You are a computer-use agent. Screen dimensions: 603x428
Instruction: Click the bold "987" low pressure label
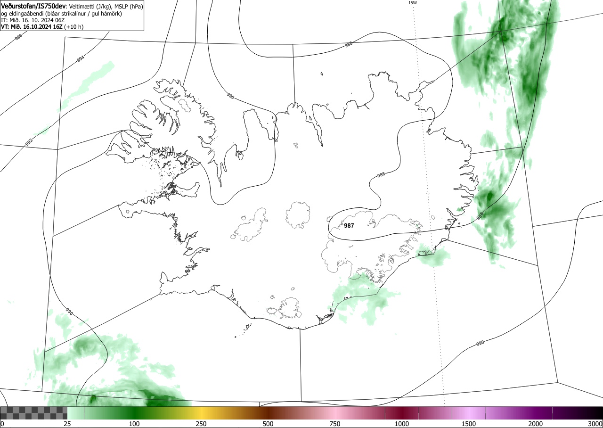[x=349, y=225]
